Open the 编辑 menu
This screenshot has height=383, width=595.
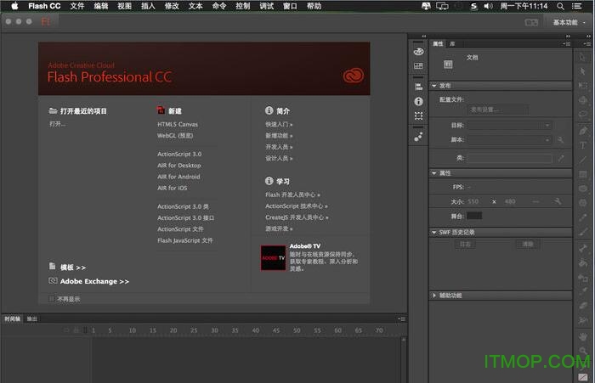click(x=101, y=6)
